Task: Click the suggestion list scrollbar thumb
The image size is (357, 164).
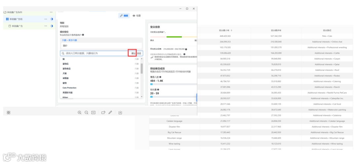Action: coord(142,68)
